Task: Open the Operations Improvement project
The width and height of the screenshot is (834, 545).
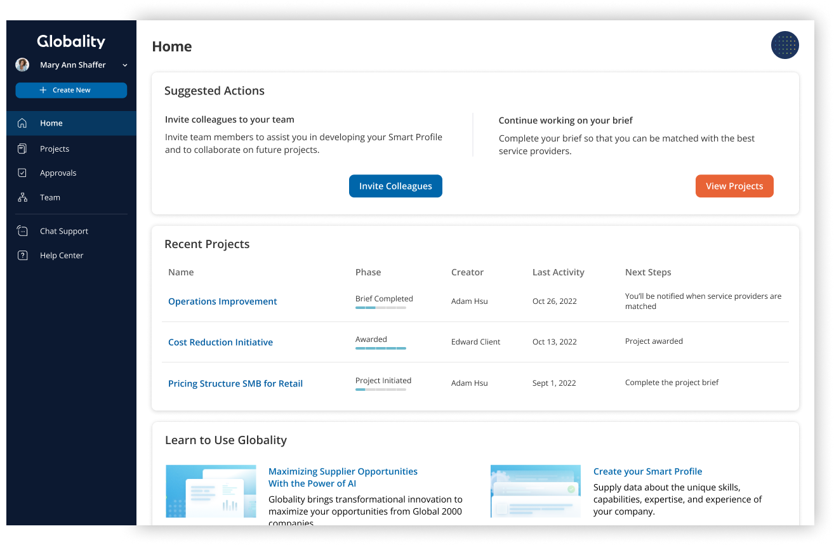Action: (x=223, y=301)
